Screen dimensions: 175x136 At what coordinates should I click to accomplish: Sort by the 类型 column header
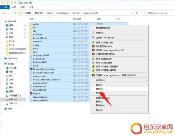tap(99, 19)
